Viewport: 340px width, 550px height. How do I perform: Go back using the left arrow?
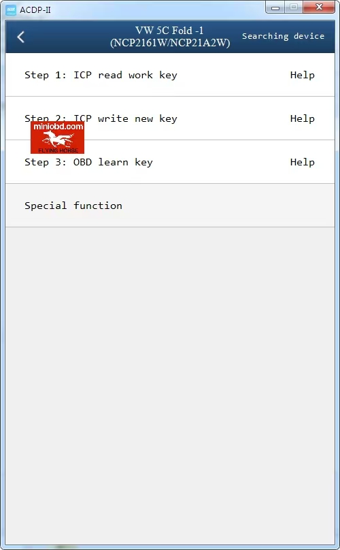tap(20, 37)
